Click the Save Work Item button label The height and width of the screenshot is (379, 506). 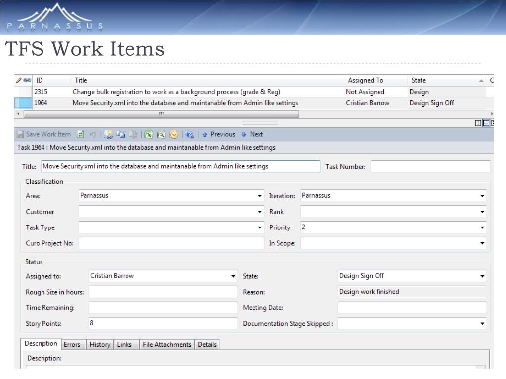coord(48,134)
